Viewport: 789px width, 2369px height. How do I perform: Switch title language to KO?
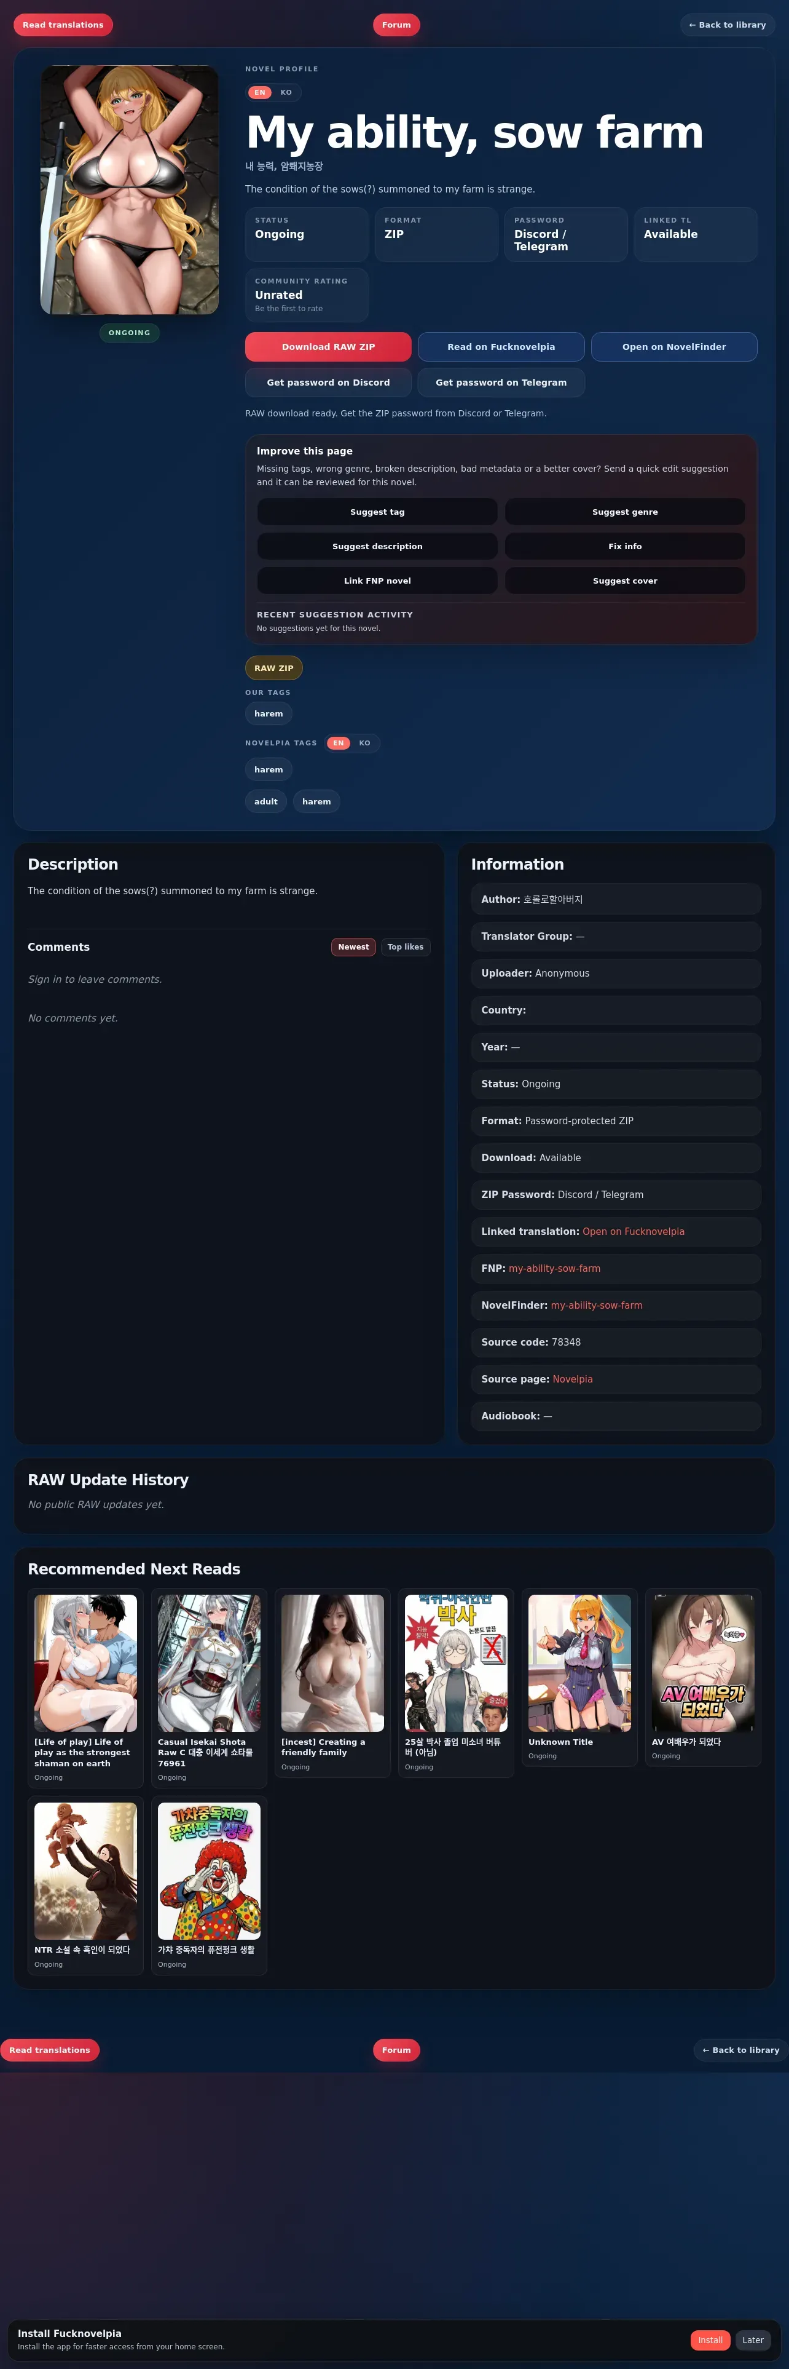pyautogui.click(x=286, y=92)
